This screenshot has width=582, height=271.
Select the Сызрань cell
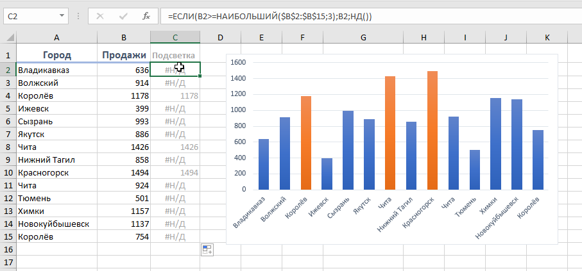click(x=56, y=122)
